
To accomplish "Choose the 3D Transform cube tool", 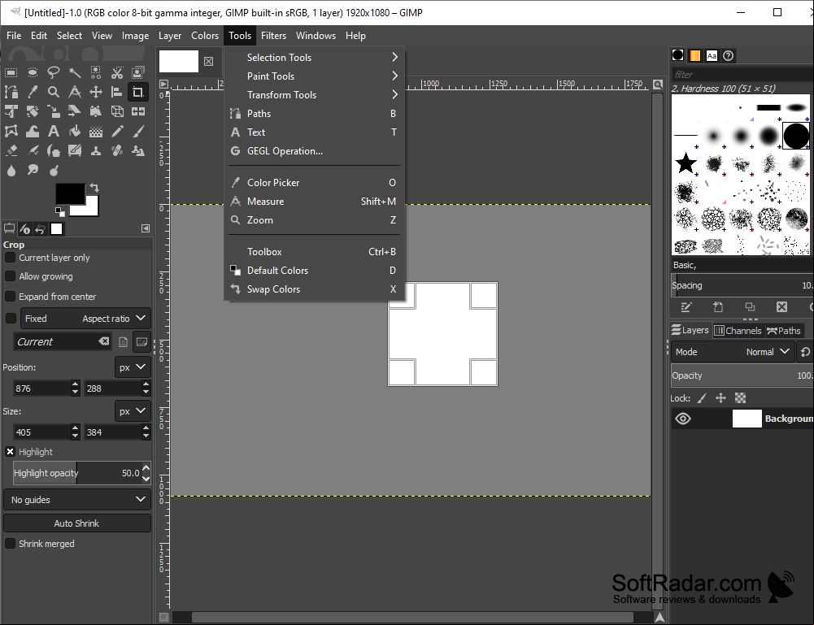I will pos(117,111).
